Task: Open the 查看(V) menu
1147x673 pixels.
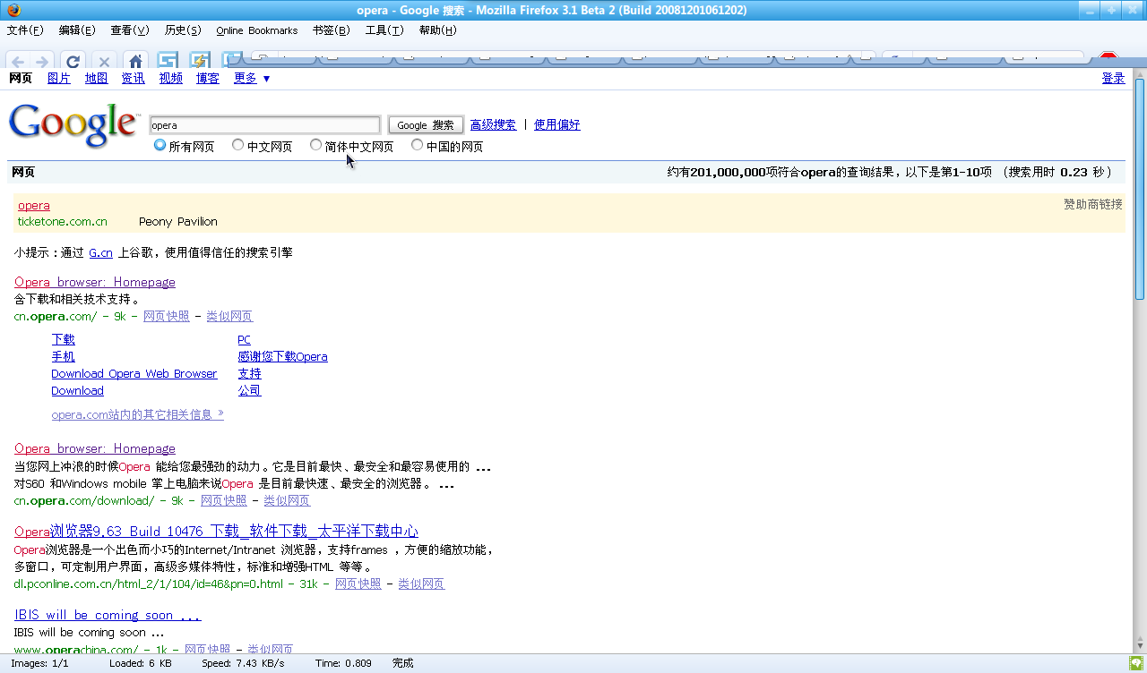Action: (130, 30)
